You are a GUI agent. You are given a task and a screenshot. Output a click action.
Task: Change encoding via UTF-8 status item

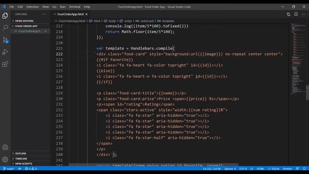(x=243, y=169)
